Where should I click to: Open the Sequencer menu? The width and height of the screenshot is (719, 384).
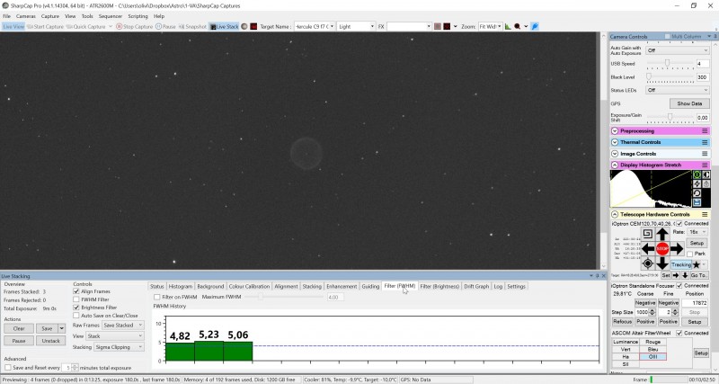(x=110, y=16)
